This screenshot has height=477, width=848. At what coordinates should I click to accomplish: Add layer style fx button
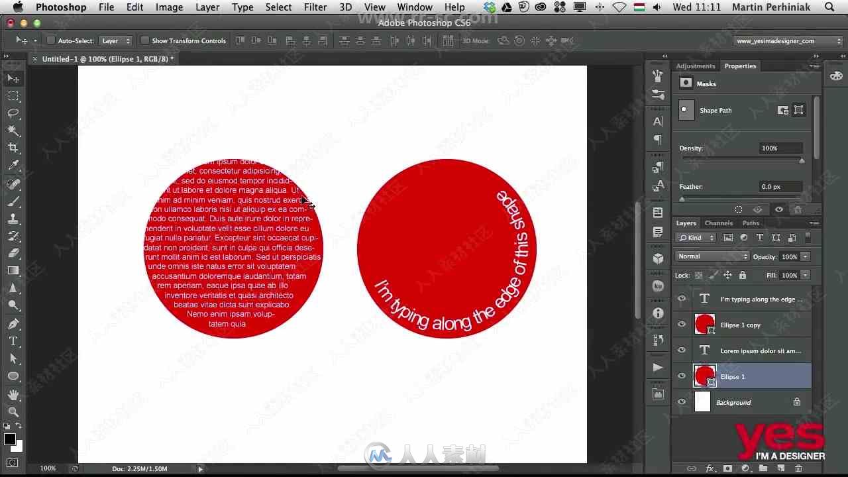(x=710, y=468)
